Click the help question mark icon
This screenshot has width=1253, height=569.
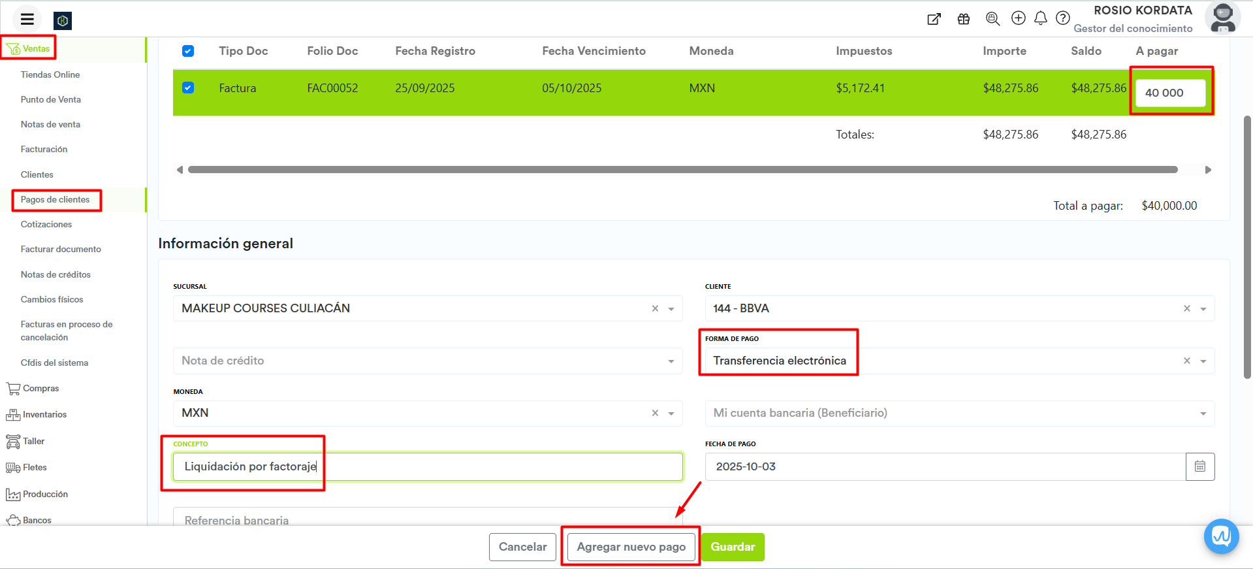click(x=1062, y=18)
